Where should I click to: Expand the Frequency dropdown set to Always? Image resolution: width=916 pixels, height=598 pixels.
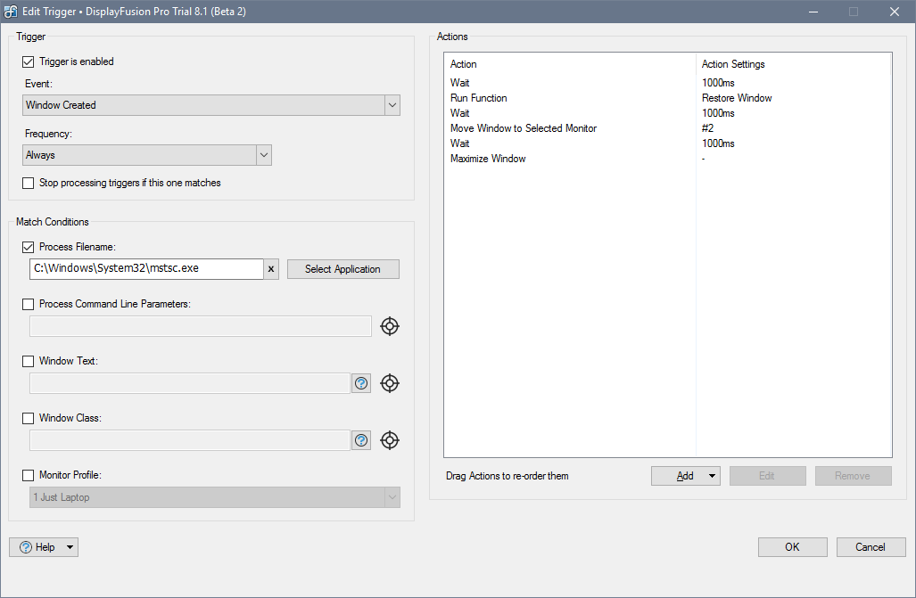tap(146, 155)
